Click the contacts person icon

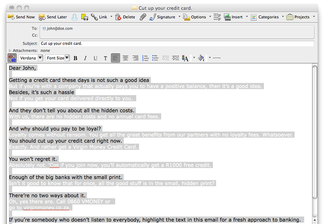coord(74,17)
